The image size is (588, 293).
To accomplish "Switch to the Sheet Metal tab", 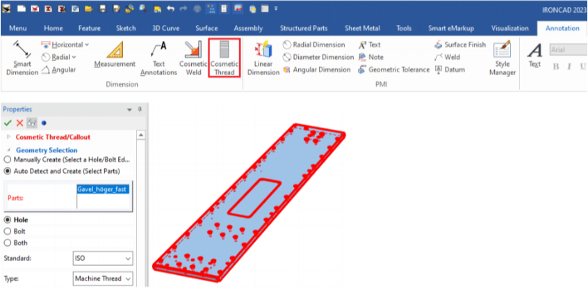I will (x=362, y=28).
